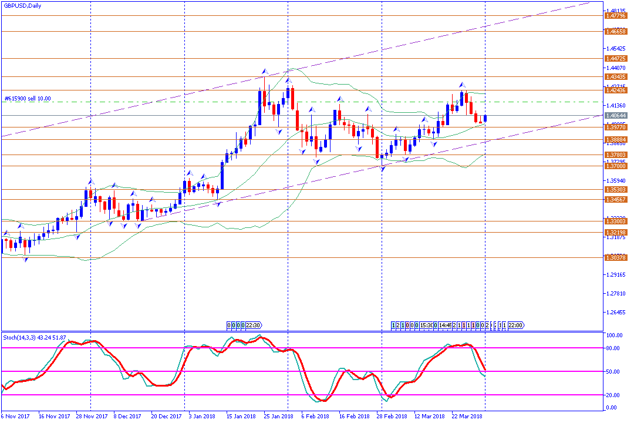This screenshot has height=423, width=634.
Task: Select the 1.33003 price level tag
Action: 616,221
